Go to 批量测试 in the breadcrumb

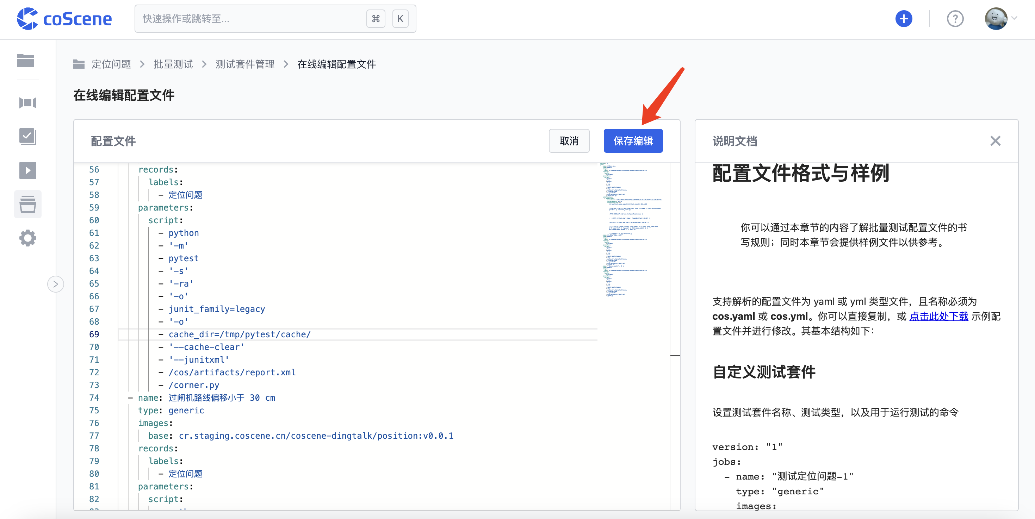(173, 64)
